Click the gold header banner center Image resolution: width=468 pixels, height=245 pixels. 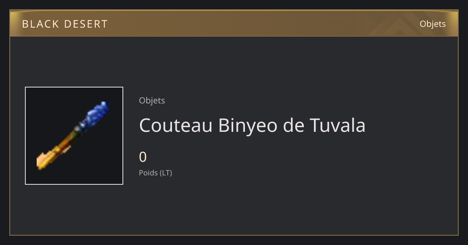point(234,23)
